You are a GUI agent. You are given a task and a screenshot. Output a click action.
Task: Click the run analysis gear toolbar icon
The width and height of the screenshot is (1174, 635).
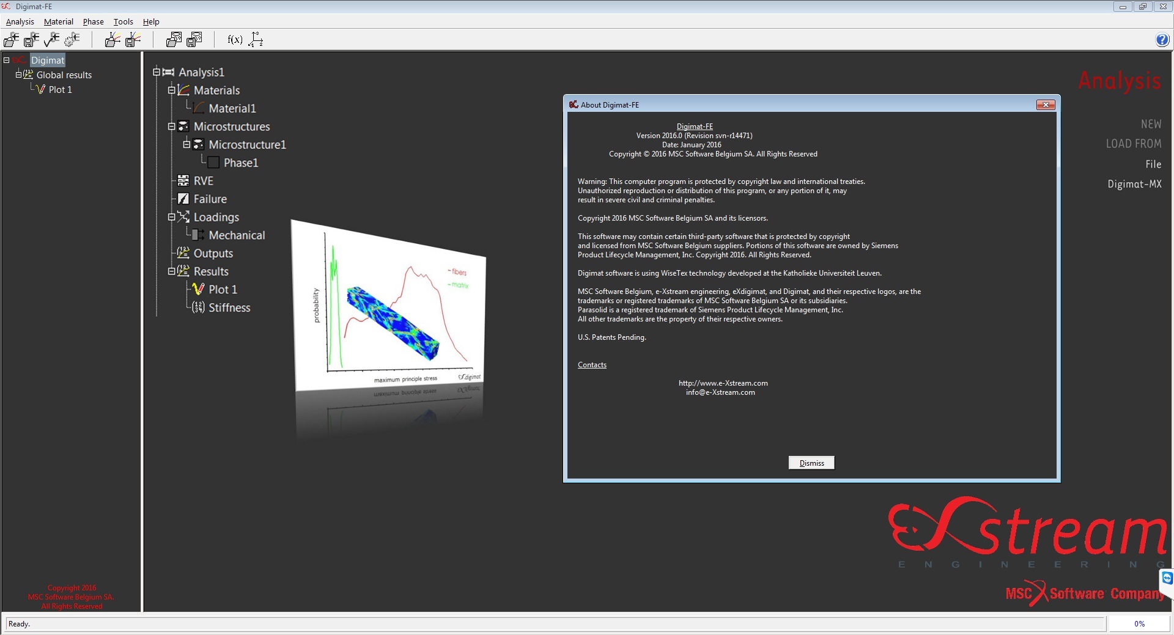coord(72,40)
